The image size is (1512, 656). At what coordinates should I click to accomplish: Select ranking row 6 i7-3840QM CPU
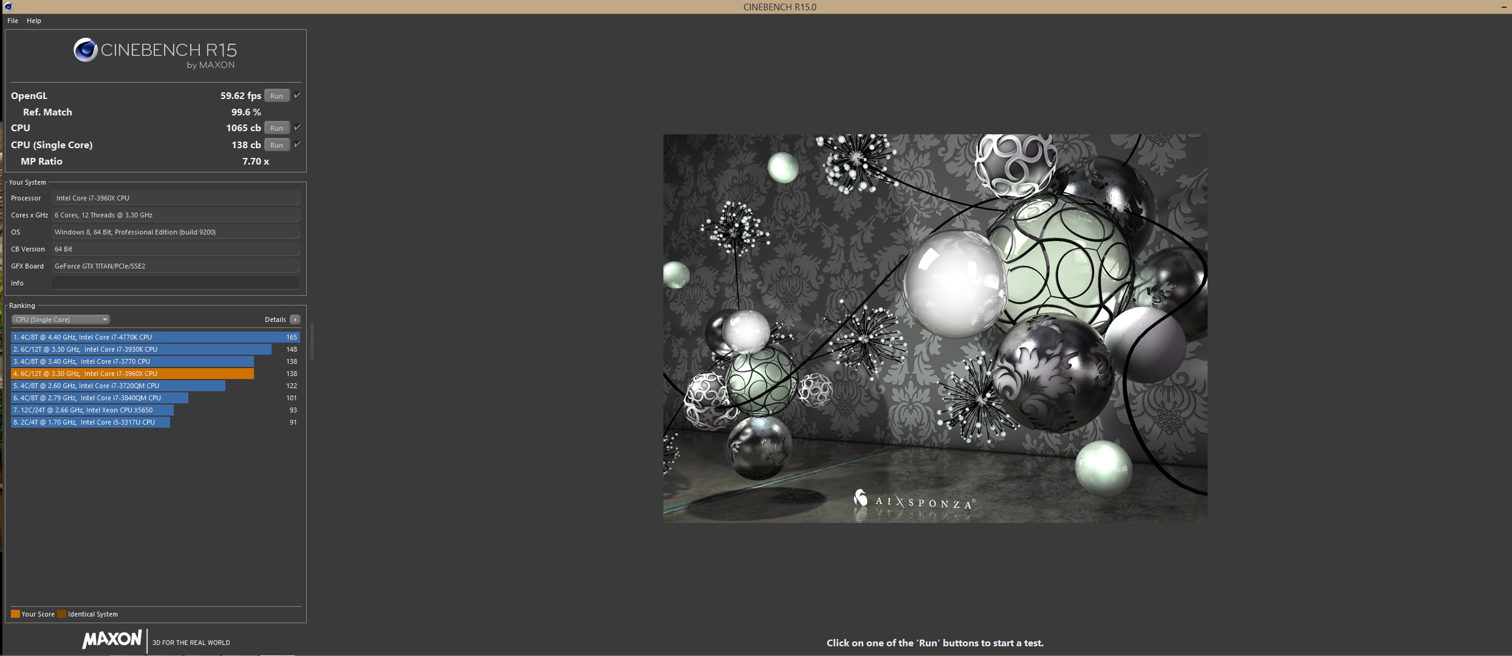click(x=156, y=398)
